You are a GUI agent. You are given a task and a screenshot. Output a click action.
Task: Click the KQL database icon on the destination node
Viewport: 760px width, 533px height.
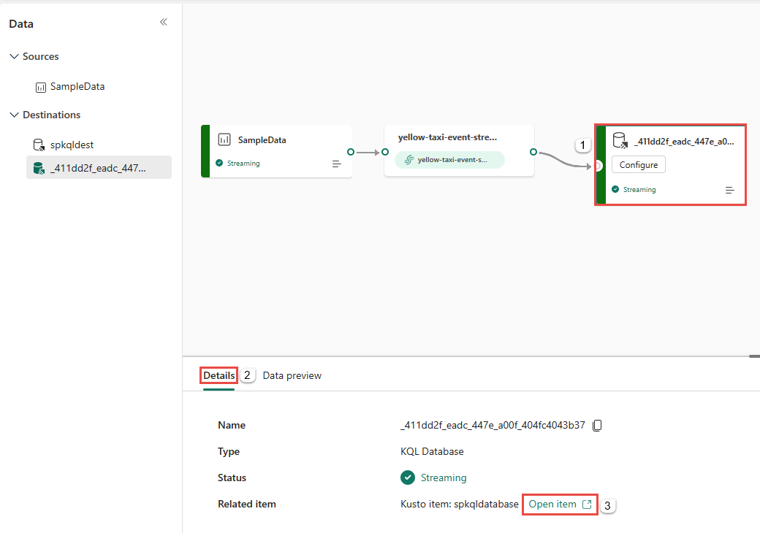pos(620,140)
